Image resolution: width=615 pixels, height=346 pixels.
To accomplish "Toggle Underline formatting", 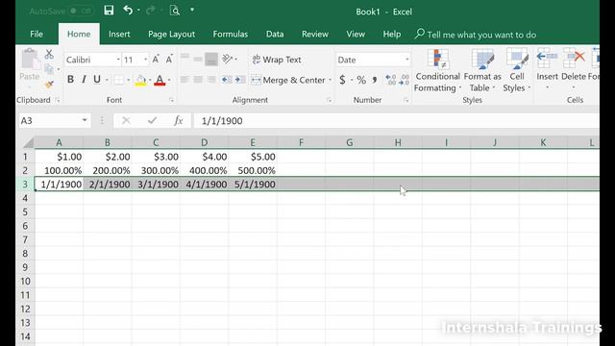I will point(97,80).
